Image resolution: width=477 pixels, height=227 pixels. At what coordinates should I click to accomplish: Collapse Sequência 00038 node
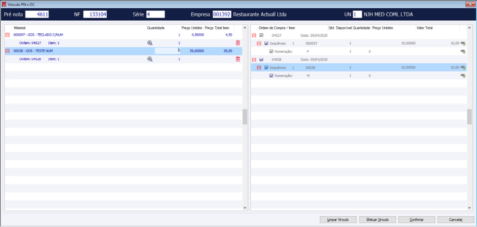coord(259,67)
